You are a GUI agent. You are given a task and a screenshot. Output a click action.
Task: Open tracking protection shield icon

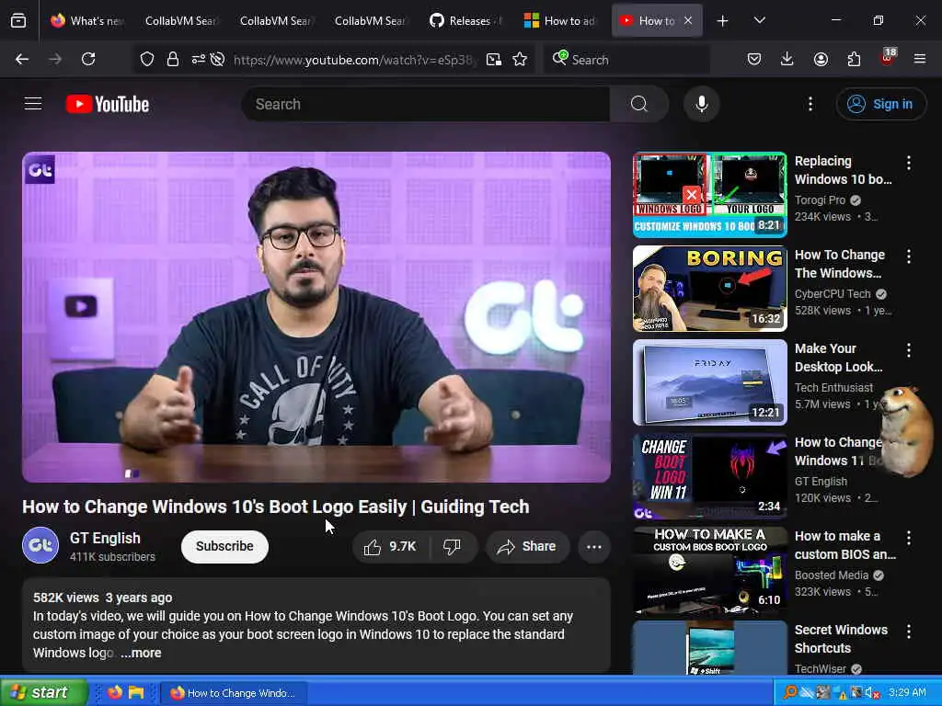147,59
